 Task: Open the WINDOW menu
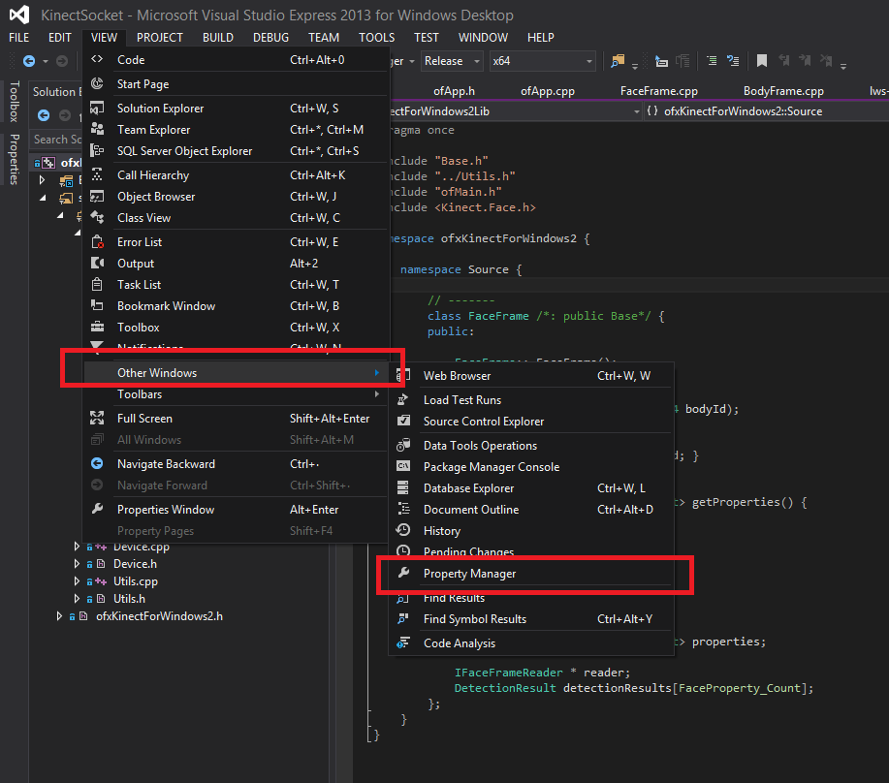click(x=483, y=38)
